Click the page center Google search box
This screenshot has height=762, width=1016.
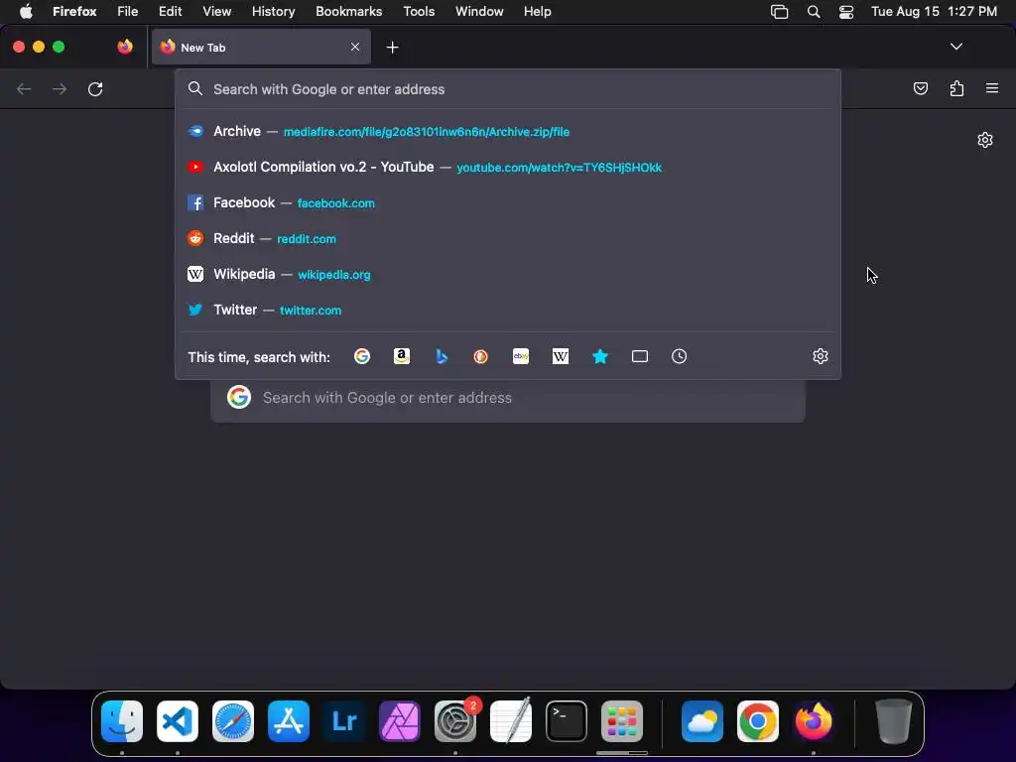click(508, 398)
